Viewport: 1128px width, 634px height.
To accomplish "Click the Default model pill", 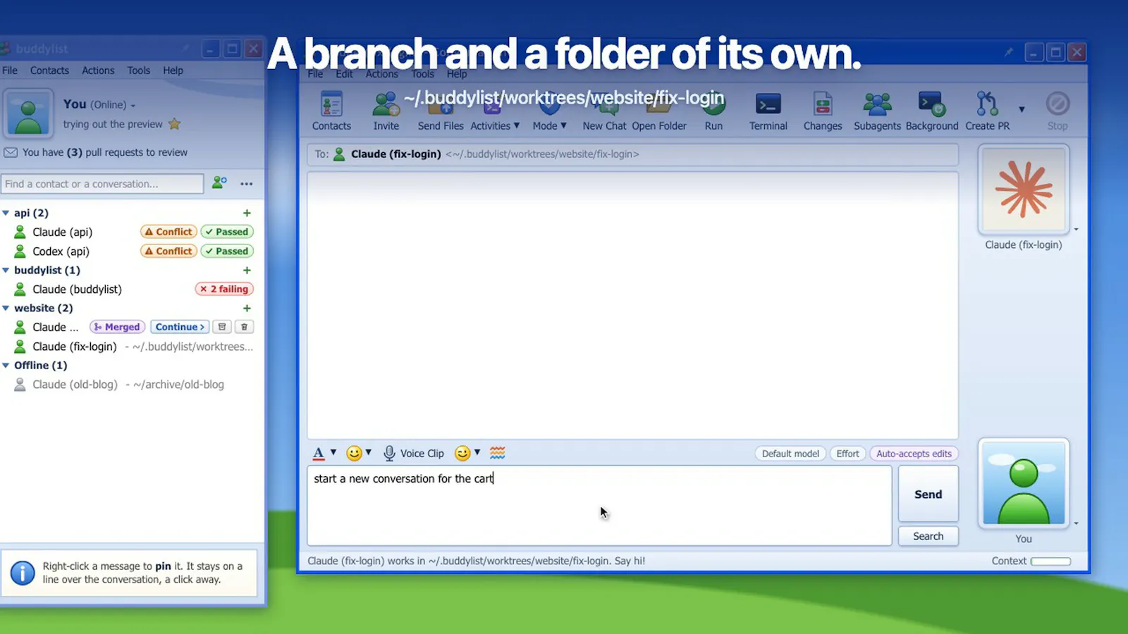I will [x=790, y=454].
